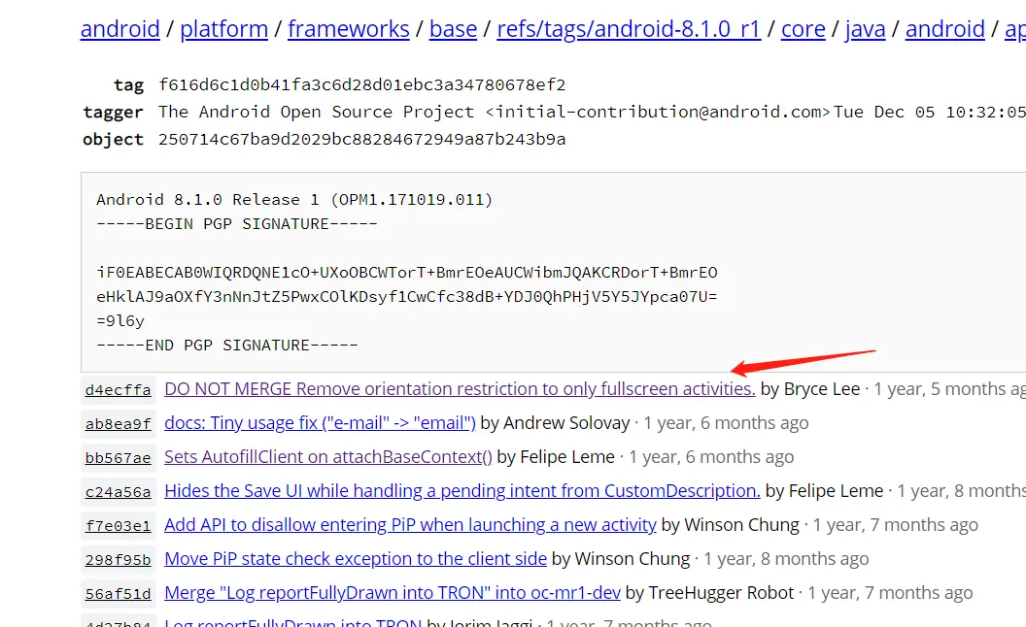
Task: Click the author name Andrew Solovay
Action: point(566,423)
